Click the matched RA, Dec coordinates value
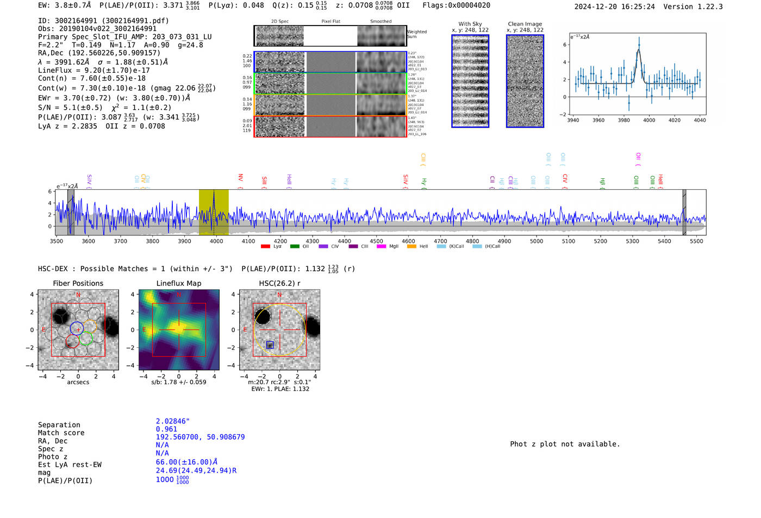This screenshot has height=518, width=761. [200, 437]
